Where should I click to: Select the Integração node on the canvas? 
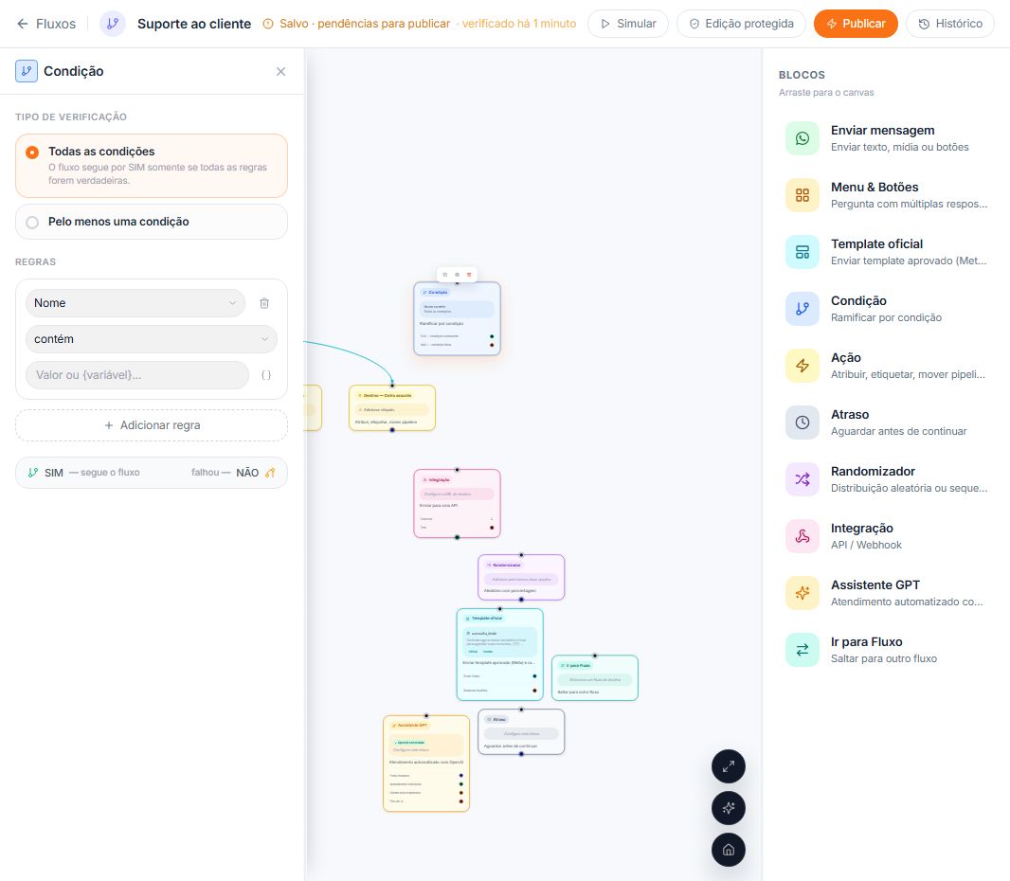tap(457, 504)
